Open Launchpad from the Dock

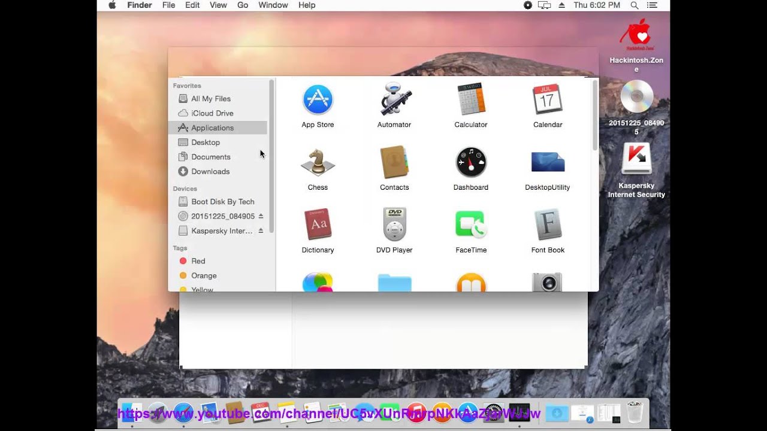coord(158,413)
